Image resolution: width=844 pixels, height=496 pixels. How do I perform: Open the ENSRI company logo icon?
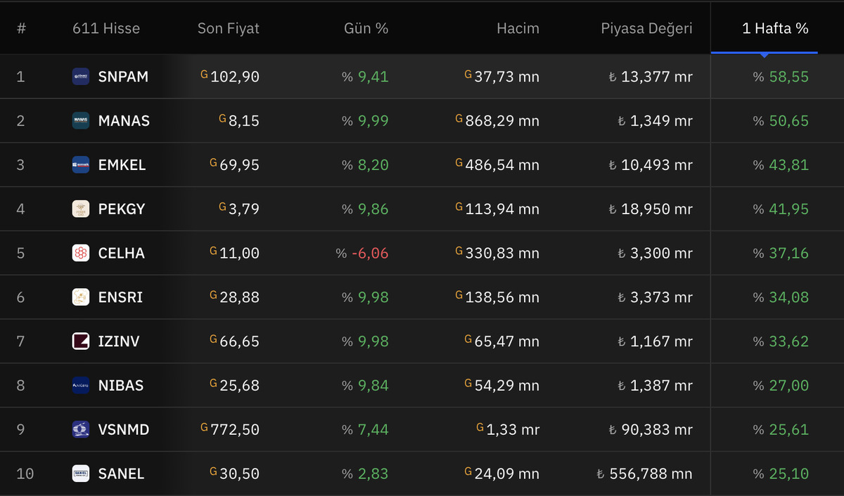(x=81, y=297)
